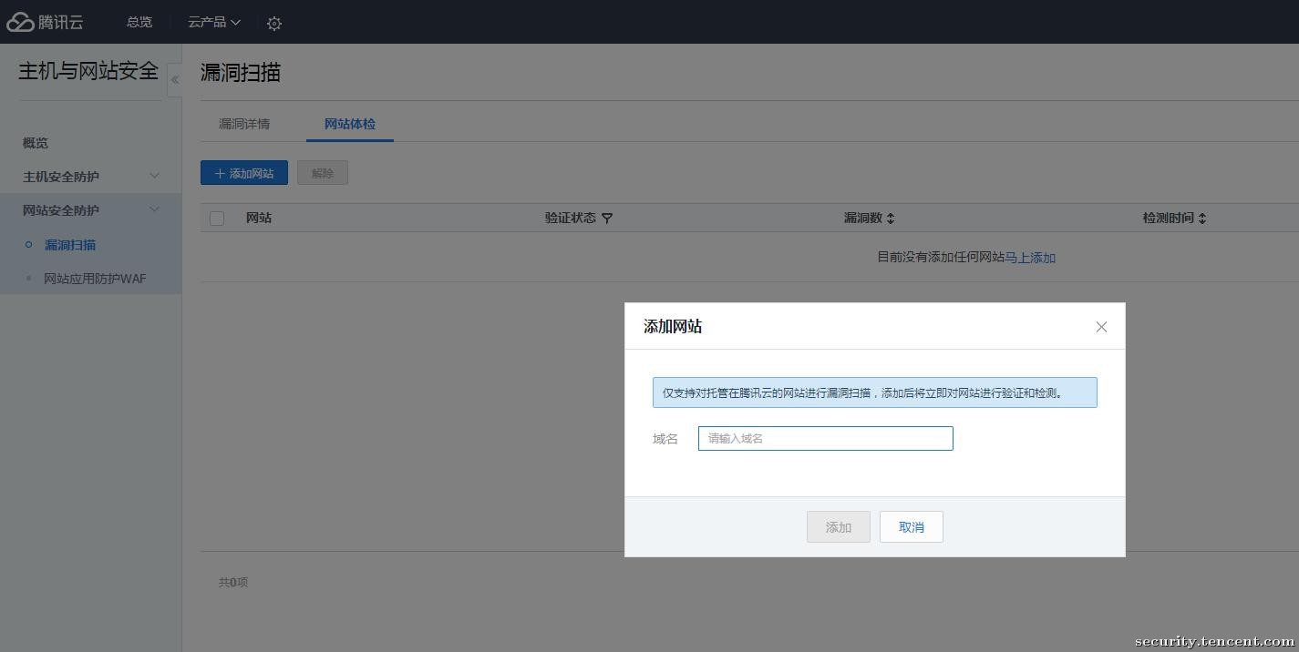The height and width of the screenshot is (652, 1299).
Task: Close the 添加网站 dialog with the X
Action: click(x=1101, y=327)
